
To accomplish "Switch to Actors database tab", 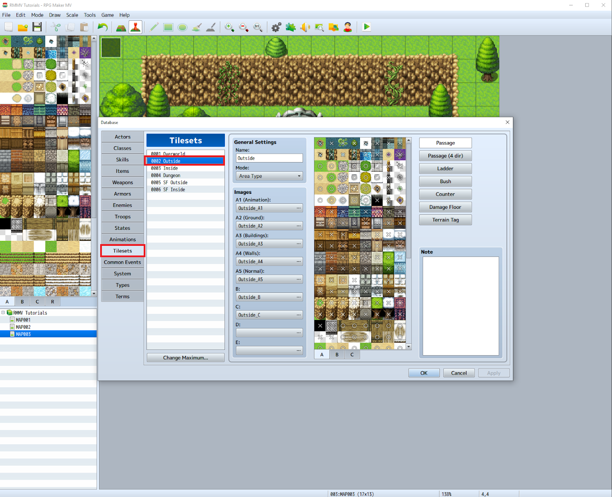I will pos(122,137).
